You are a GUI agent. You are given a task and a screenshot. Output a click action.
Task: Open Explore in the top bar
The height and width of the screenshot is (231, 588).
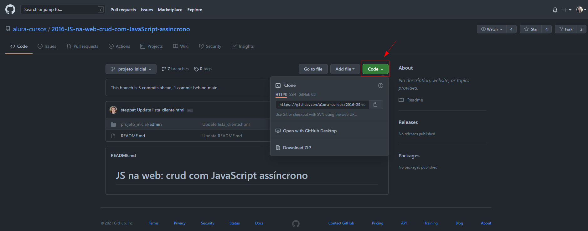[195, 10]
